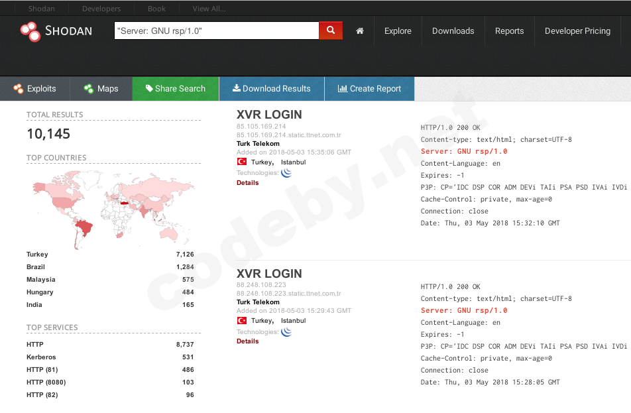Screen dimensions: 631x413
Task: Filter by HTTP (82) service
Action: (x=42, y=395)
